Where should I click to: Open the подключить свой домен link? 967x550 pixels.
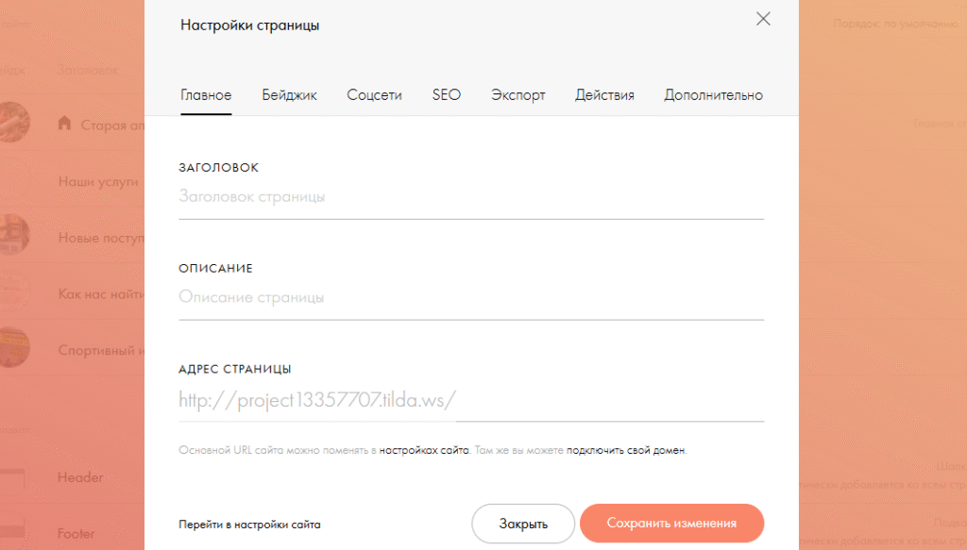[626, 450]
